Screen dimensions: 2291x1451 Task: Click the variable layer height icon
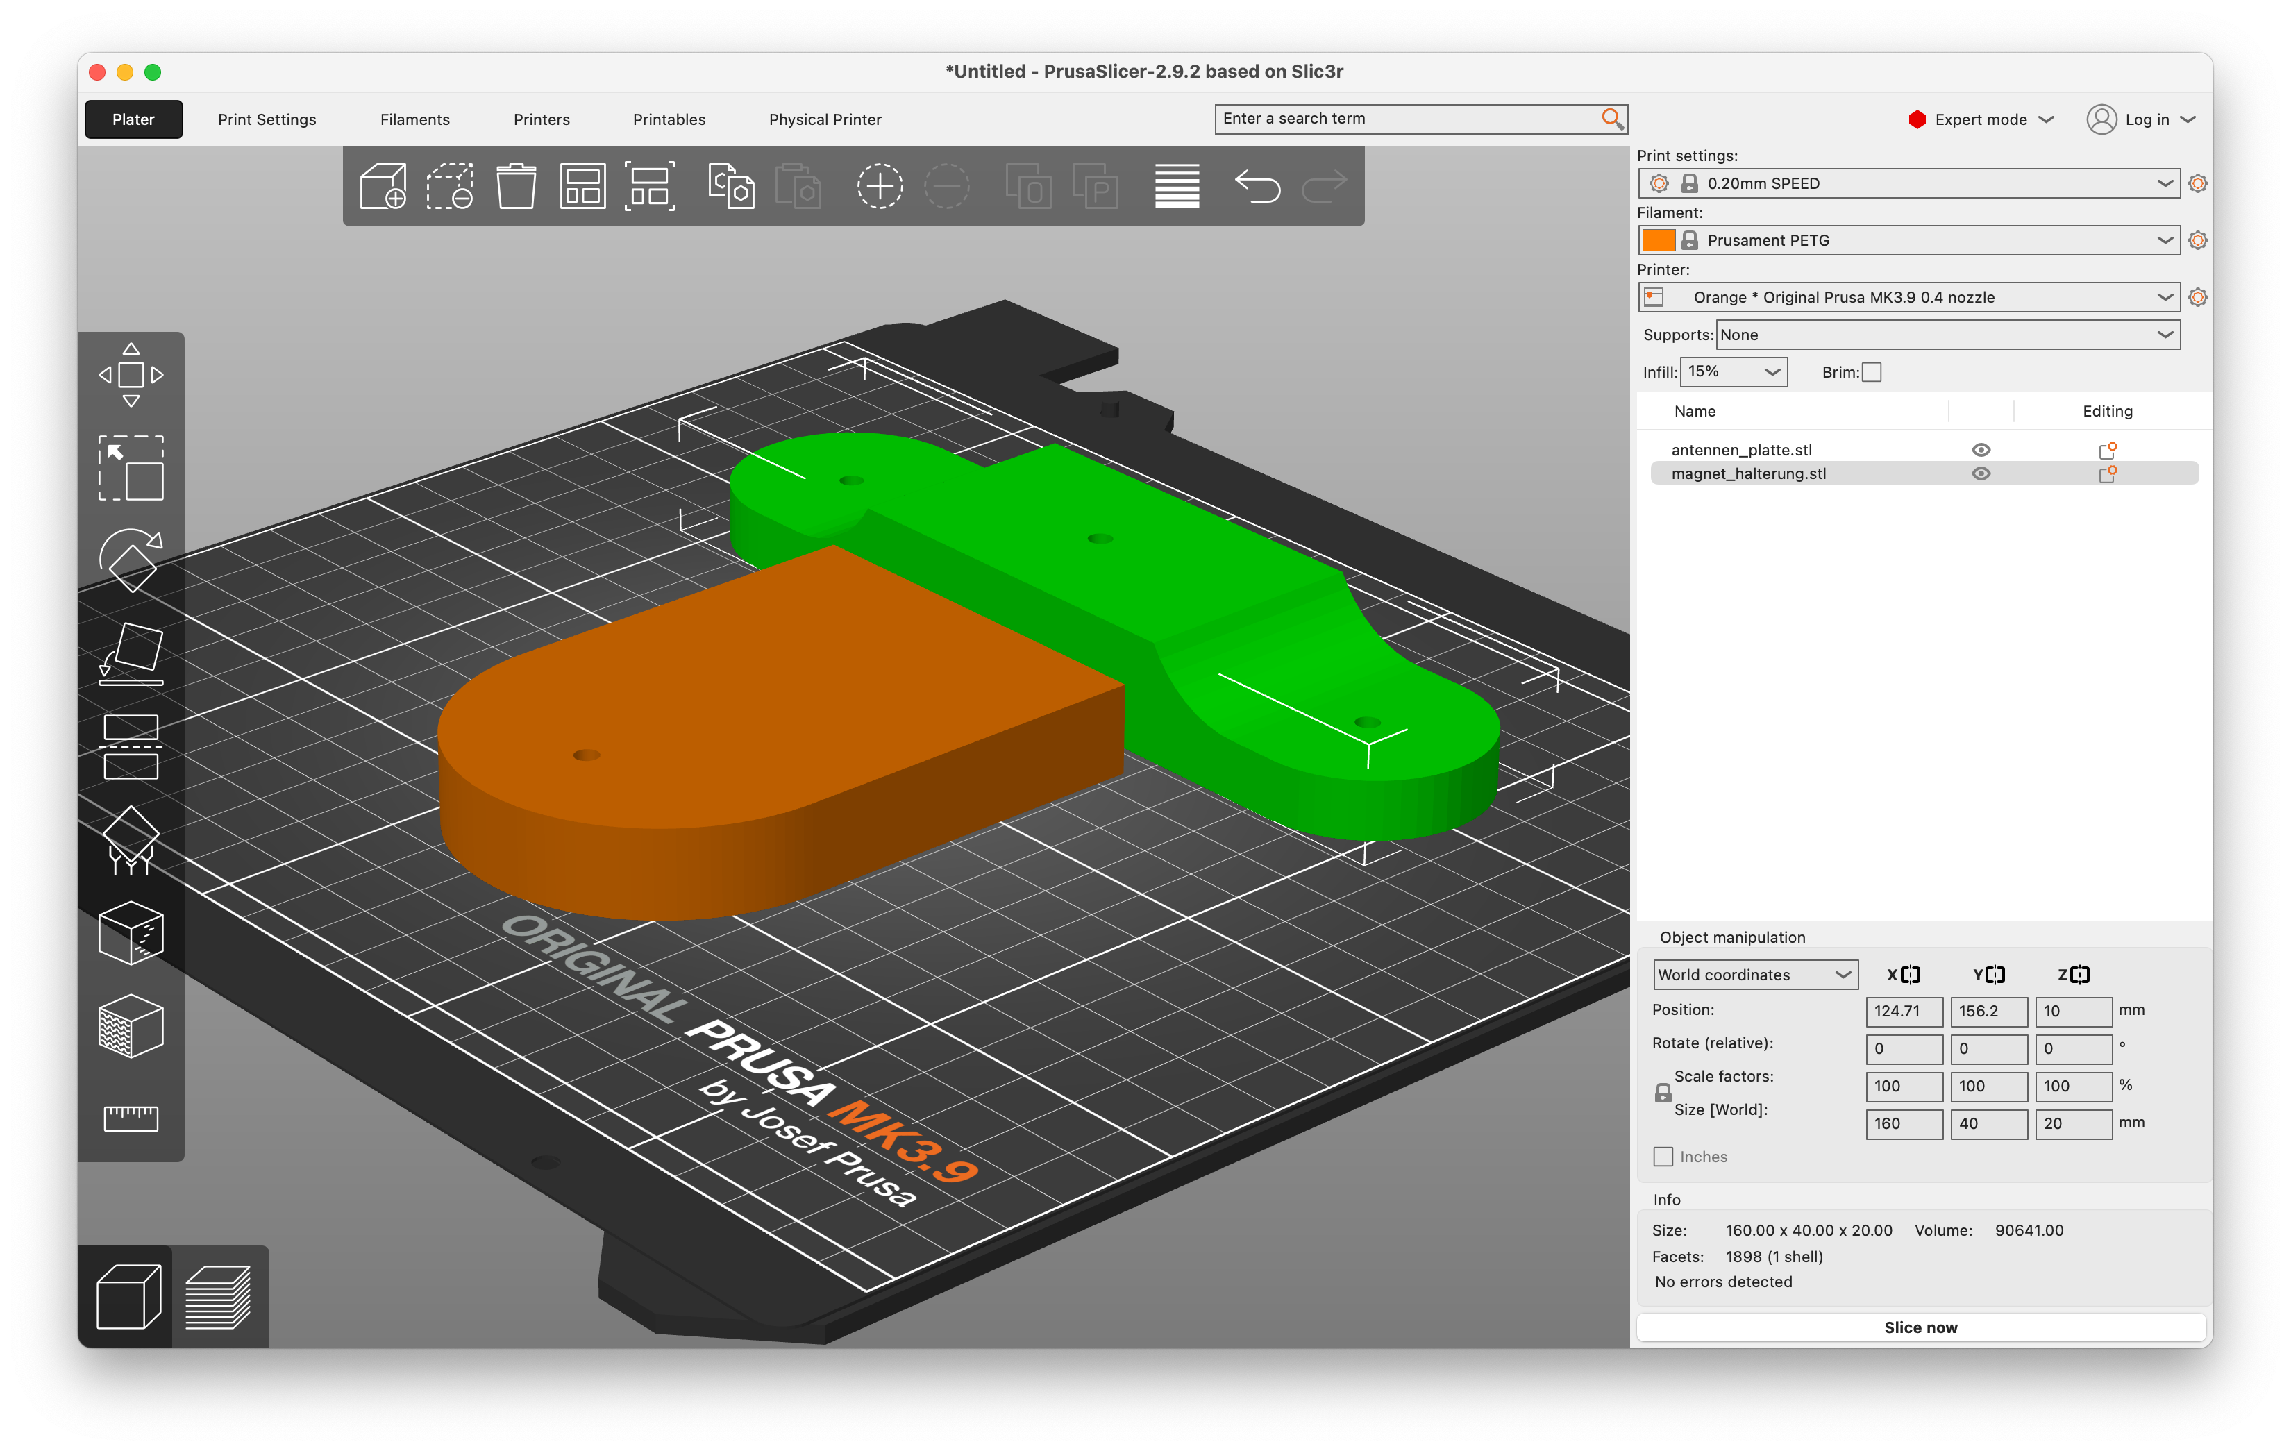tap(1177, 185)
